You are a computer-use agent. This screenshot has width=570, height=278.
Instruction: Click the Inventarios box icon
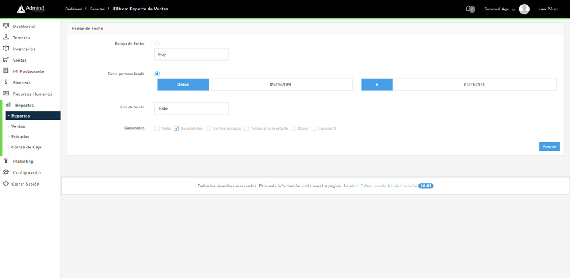pos(6,49)
